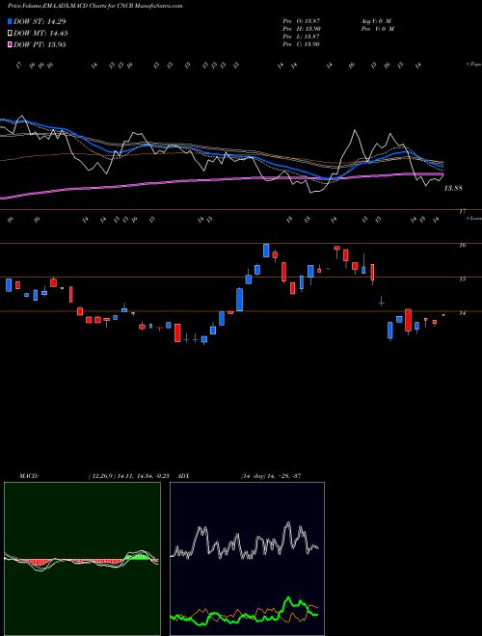Click the magenta DOW PT legend swatch
The height and width of the screenshot is (636, 482).
pos(10,44)
